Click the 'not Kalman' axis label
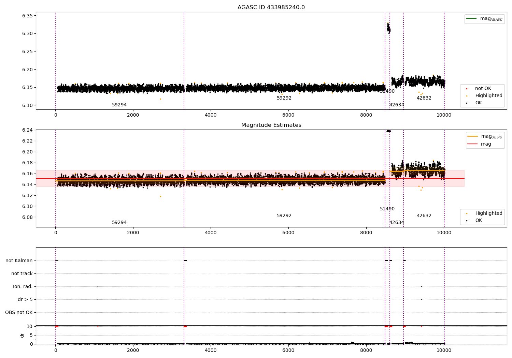The image size is (512, 358). pos(19,261)
